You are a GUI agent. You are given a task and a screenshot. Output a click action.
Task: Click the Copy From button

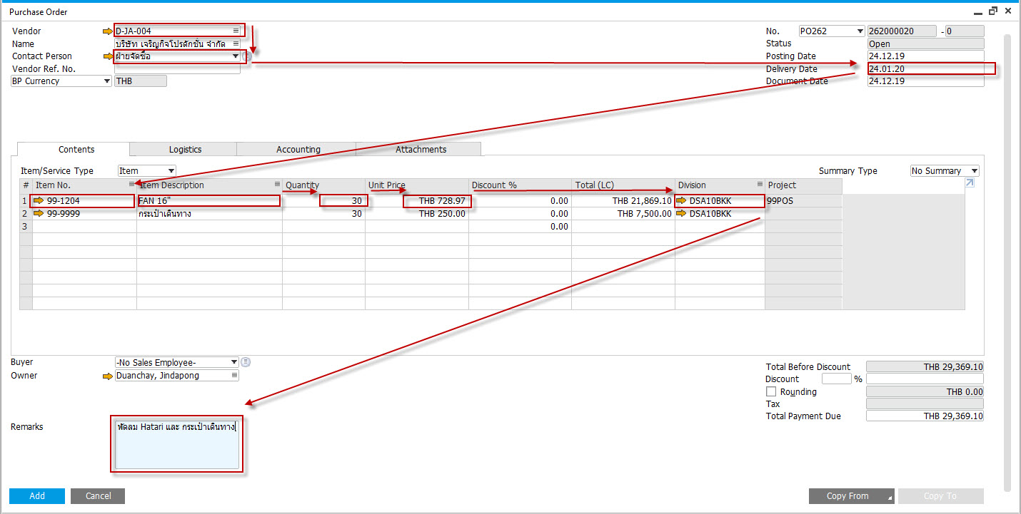tap(851, 496)
